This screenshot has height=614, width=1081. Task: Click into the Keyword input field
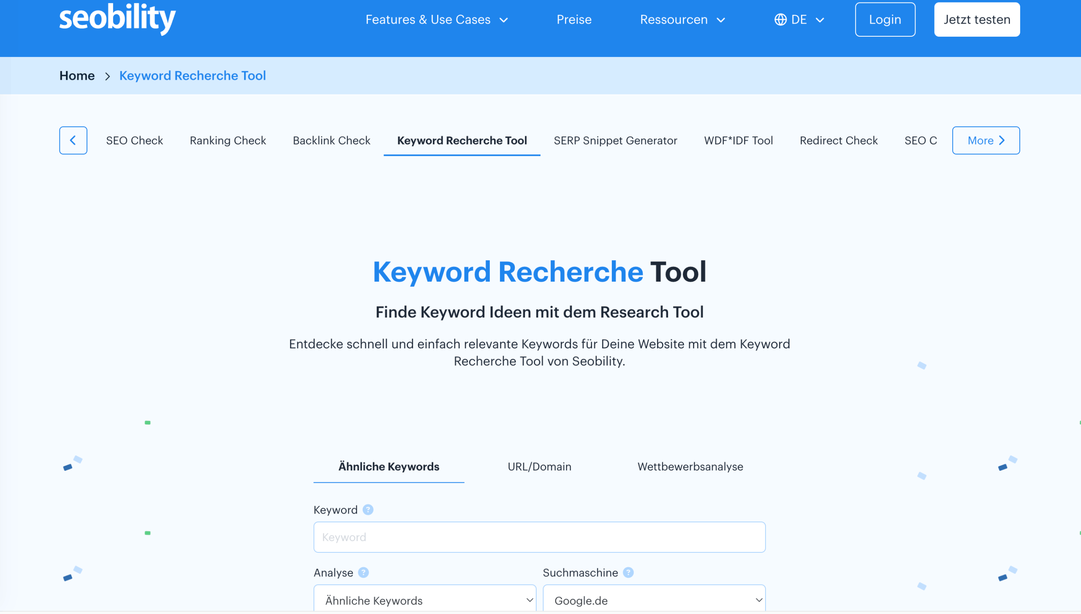[540, 537]
